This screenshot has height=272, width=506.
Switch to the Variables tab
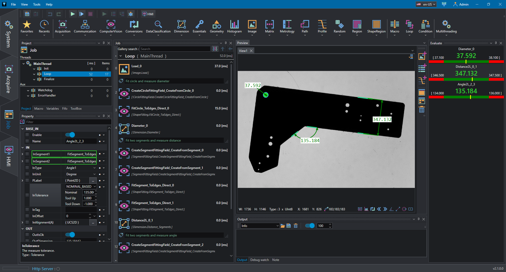[52, 109]
